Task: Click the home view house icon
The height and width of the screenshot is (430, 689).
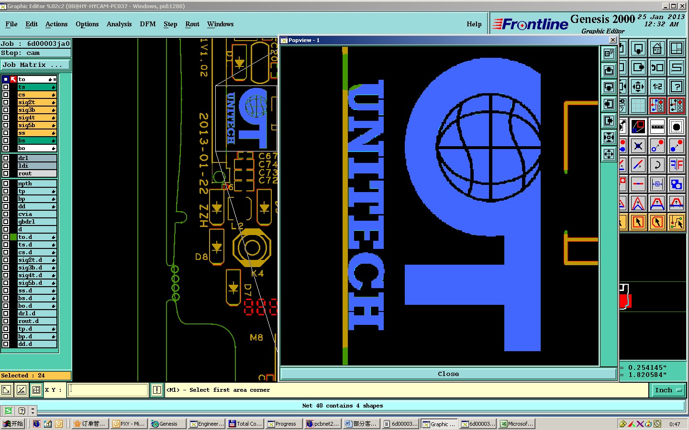Action: pyautogui.click(x=657, y=48)
